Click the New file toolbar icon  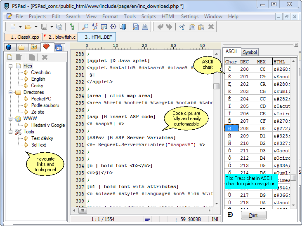(x=13, y=27)
